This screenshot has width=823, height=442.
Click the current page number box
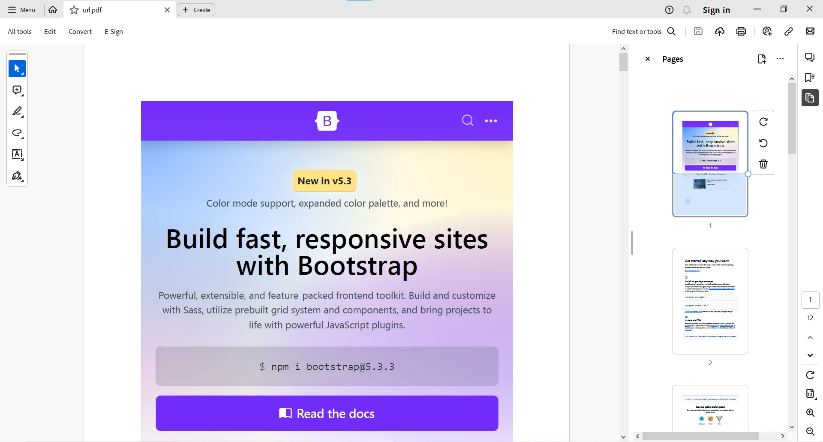(810, 300)
